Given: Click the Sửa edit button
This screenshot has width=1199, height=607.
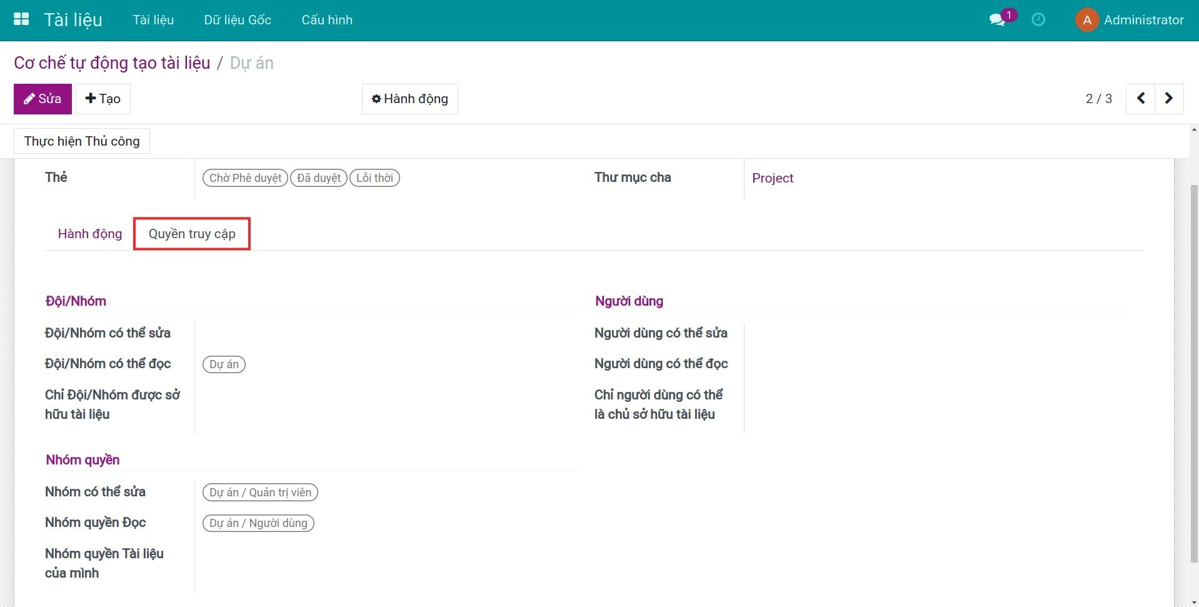Looking at the screenshot, I should click(43, 99).
